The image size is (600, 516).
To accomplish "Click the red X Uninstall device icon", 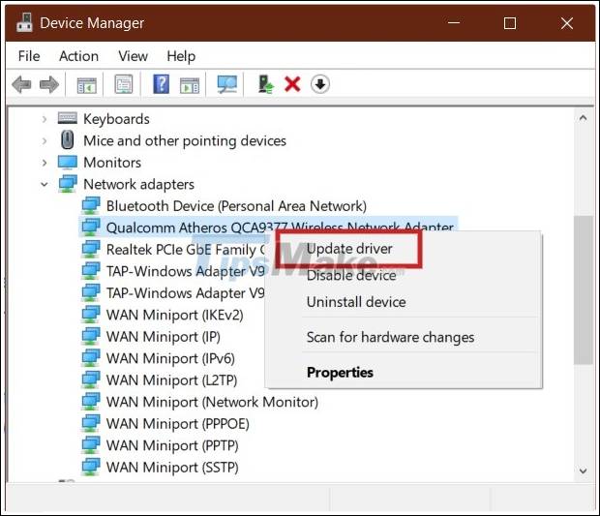I will 292,84.
